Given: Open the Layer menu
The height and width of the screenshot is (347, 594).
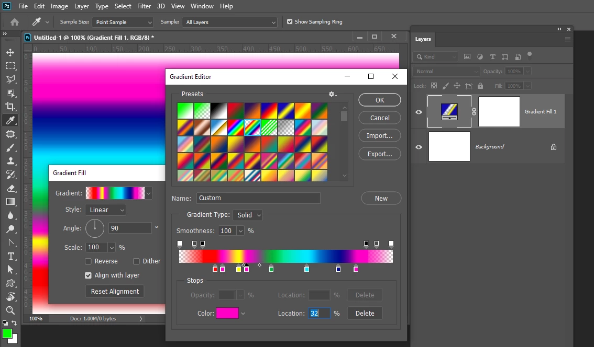Looking at the screenshot, I should [81, 6].
